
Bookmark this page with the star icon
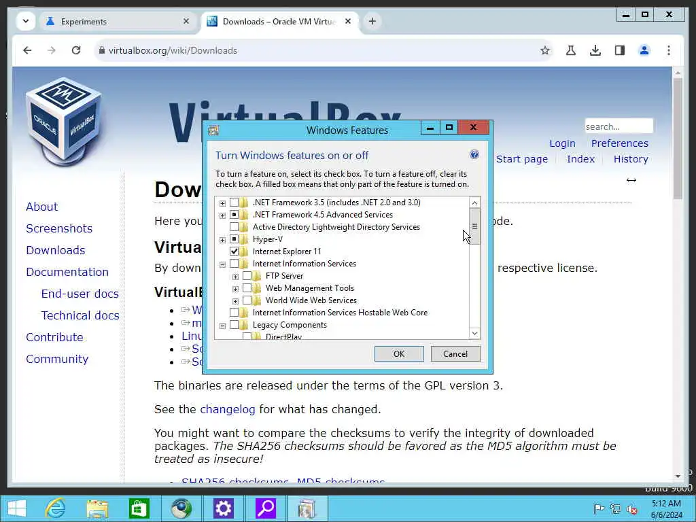(545, 50)
